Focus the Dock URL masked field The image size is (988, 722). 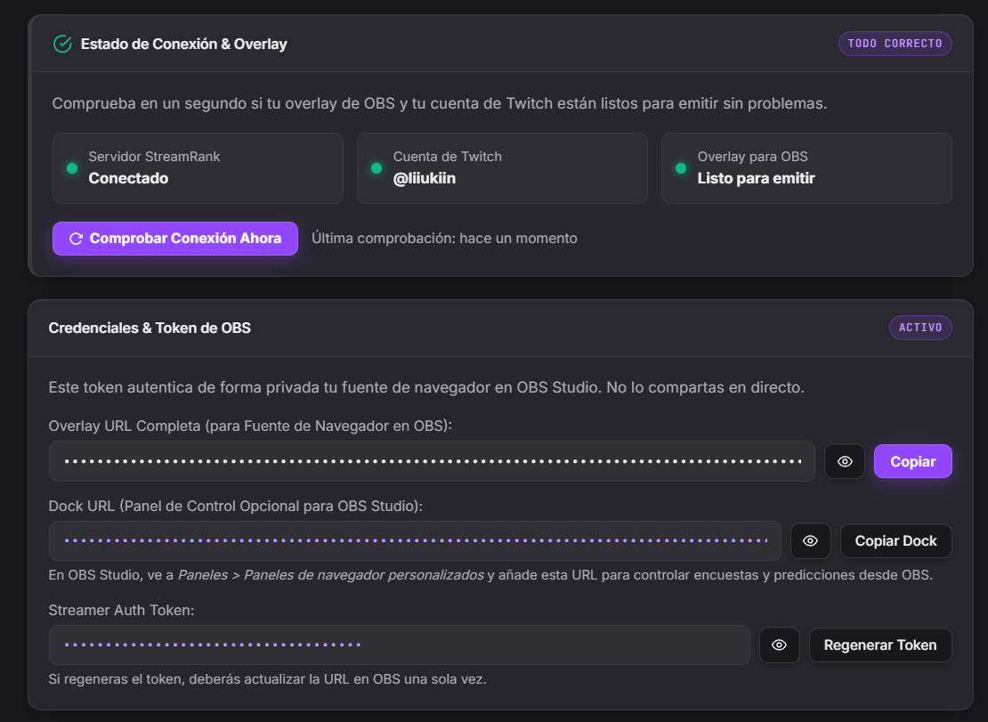(415, 540)
